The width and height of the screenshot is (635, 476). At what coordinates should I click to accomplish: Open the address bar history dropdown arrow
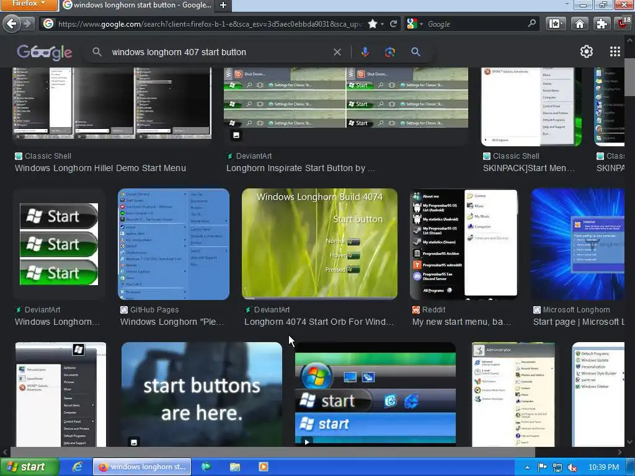pyautogui.click(x=382, y=24)
